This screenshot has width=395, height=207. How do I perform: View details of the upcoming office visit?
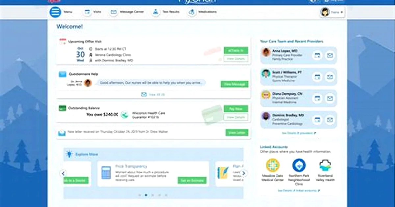point(236,59)
